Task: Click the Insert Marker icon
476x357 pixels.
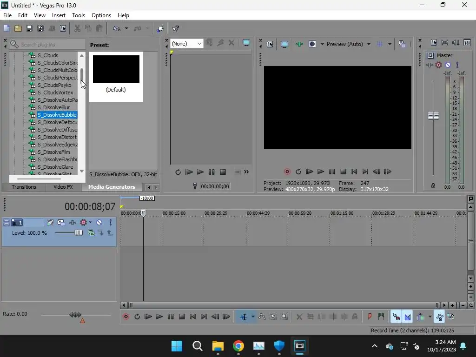Action: [370, 317]
